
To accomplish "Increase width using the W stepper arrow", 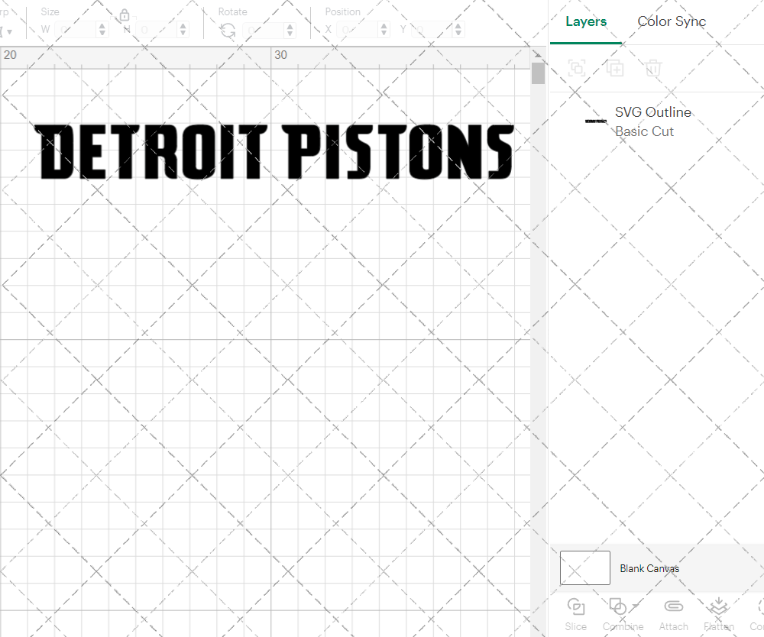I will 102,25.
